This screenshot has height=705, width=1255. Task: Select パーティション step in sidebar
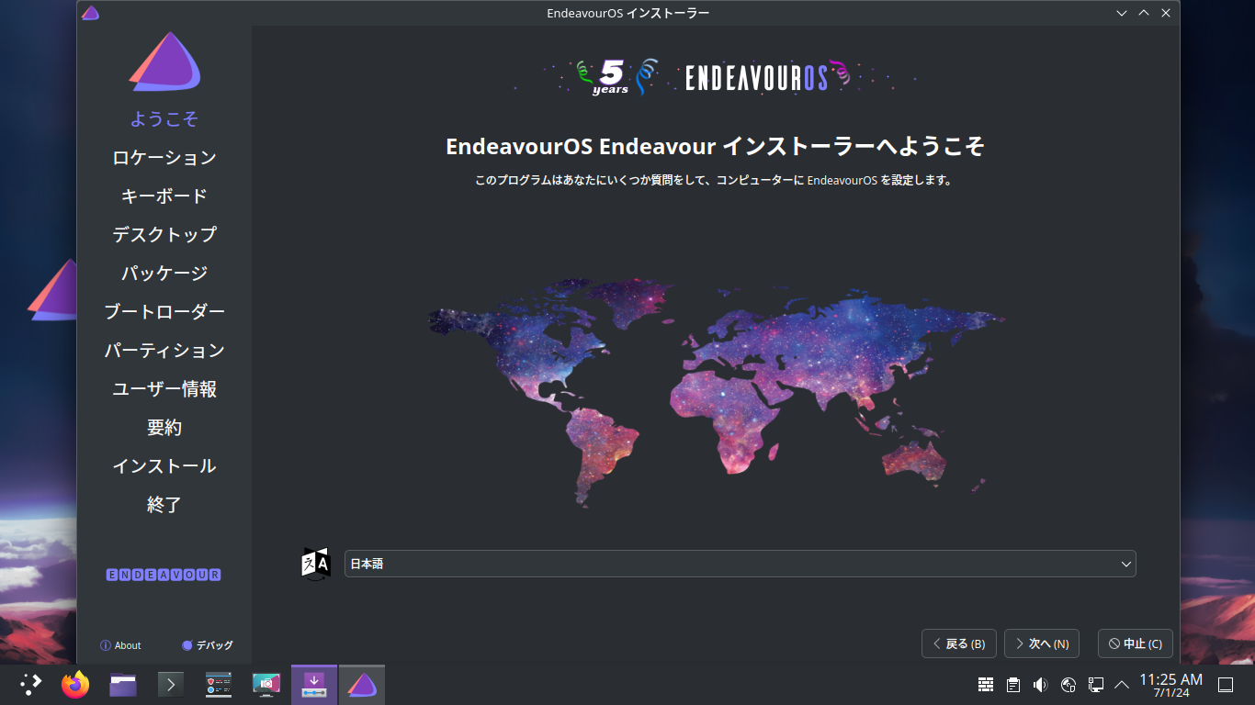[x=164, y=351]
